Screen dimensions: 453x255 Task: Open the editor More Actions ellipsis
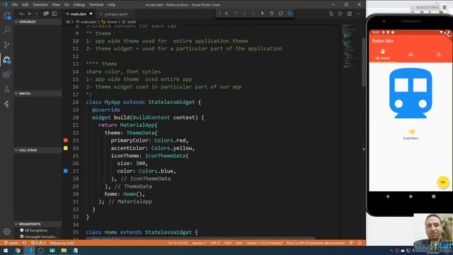(359, 14)
